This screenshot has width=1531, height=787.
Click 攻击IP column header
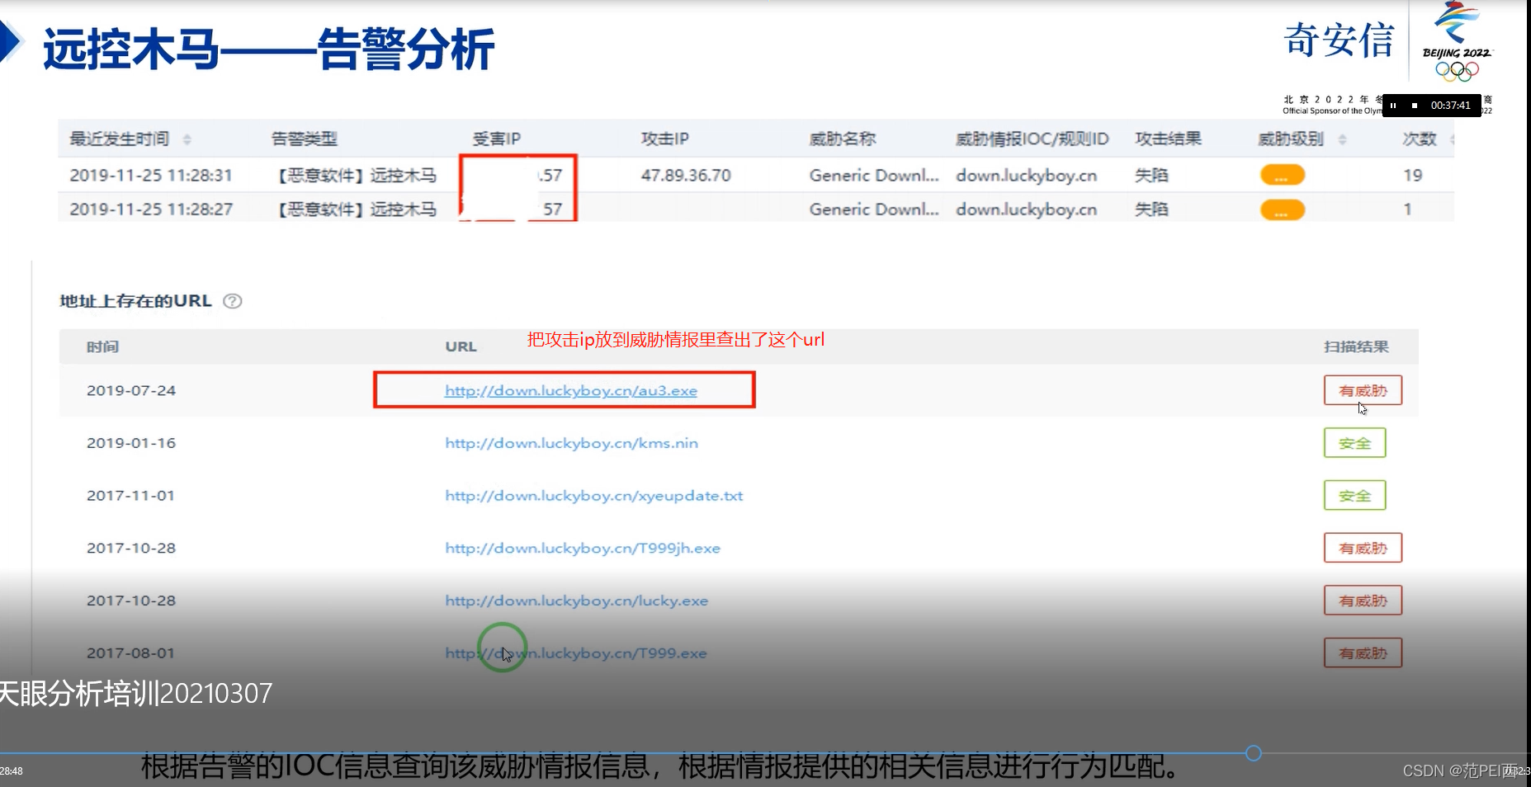[664, 139]
